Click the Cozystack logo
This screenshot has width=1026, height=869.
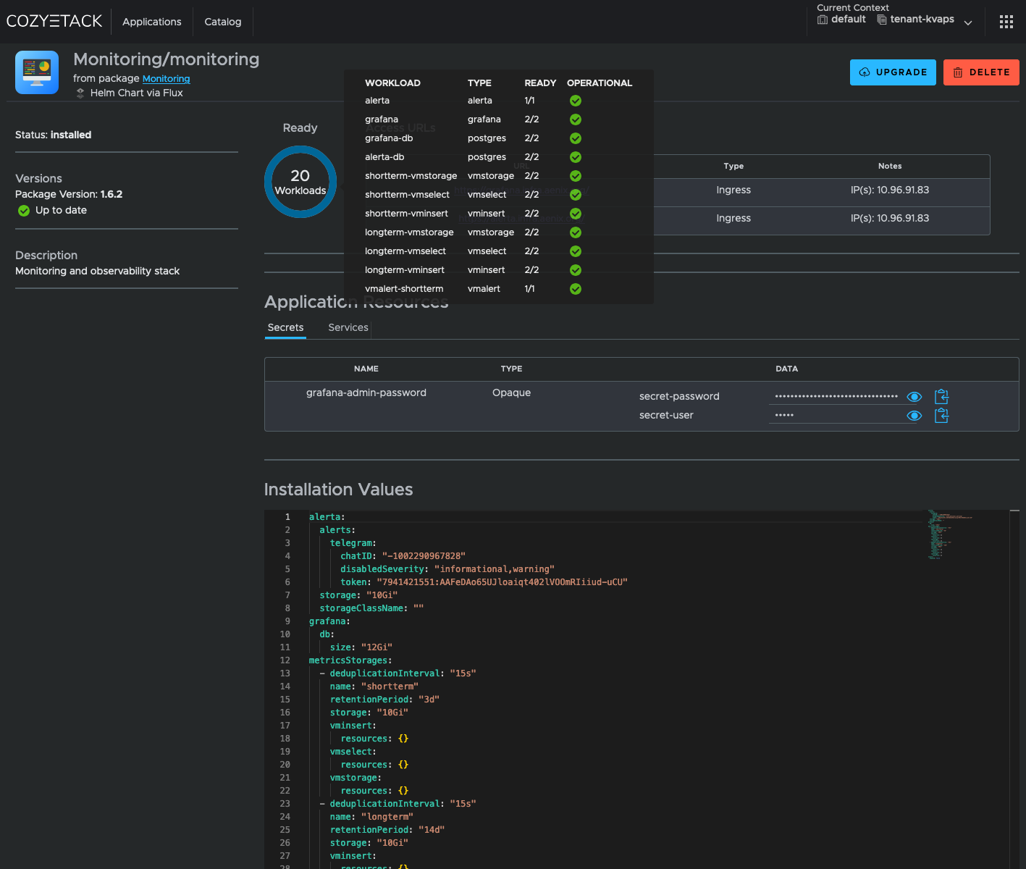click(54, 21)
